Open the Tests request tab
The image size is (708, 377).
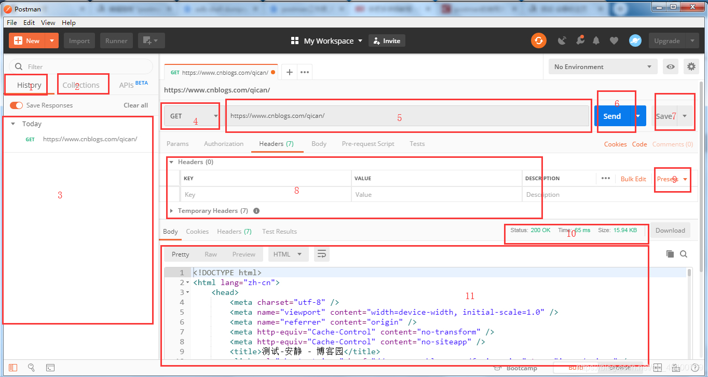tap(417, 144)
